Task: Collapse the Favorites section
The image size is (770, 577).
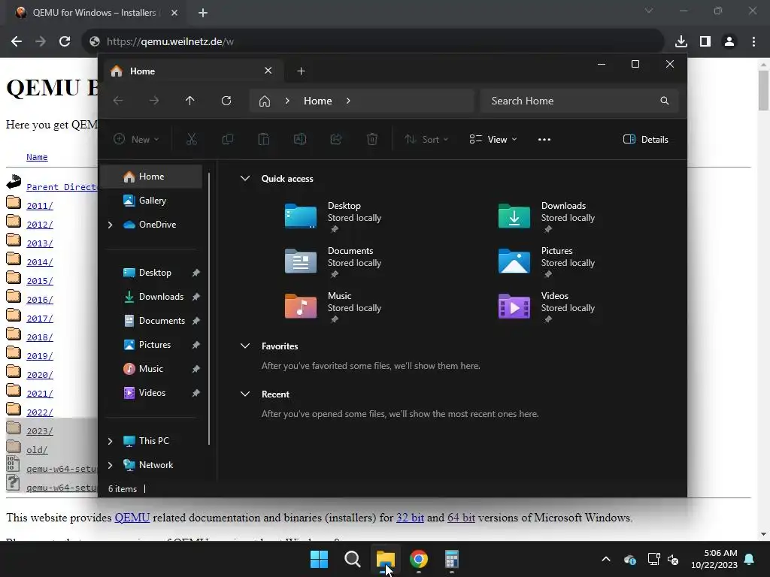Action: (245, 346)
